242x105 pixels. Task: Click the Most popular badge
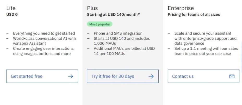[99, 24]
